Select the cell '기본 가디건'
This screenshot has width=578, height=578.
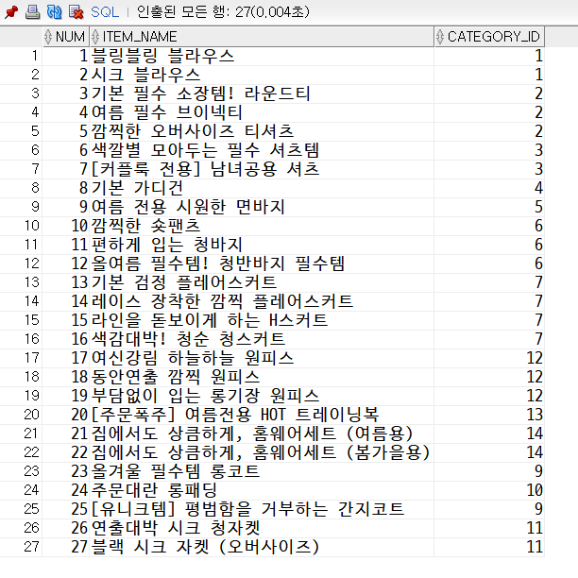(x=262, y=188)
